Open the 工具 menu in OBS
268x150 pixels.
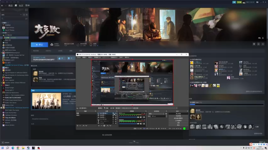121,57
